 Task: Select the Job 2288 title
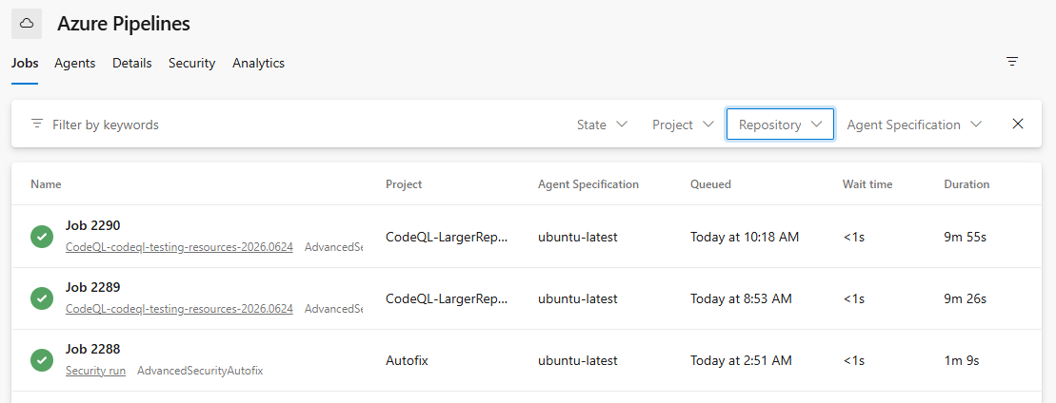[x=93, y=349]
